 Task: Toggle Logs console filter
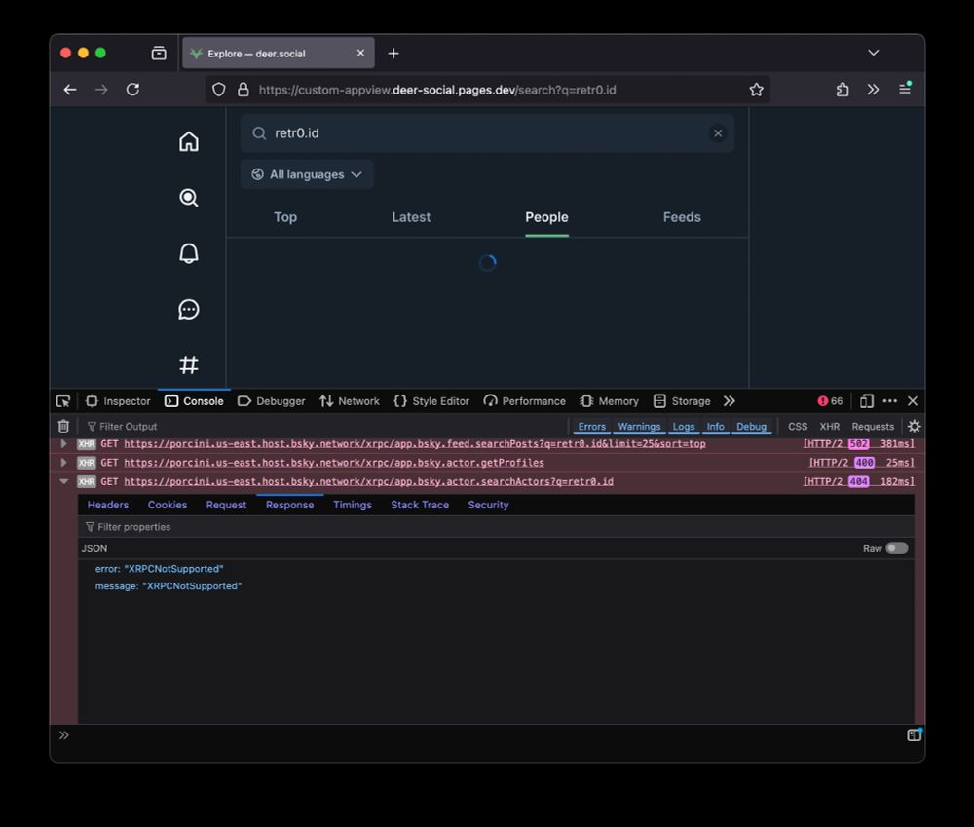pyautogui.click(x=684, y=427)
